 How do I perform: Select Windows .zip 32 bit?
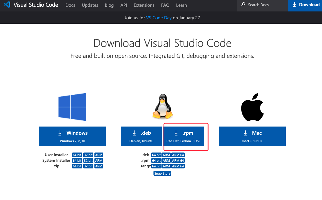[x=88, y=166]
